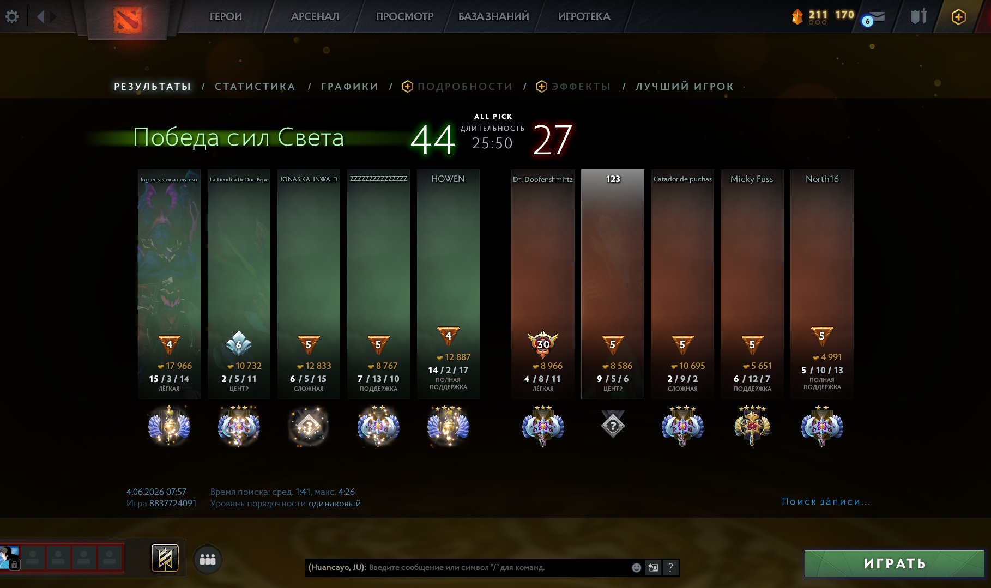
Task: Click rank medal under North16
Action: click(822, 426)
